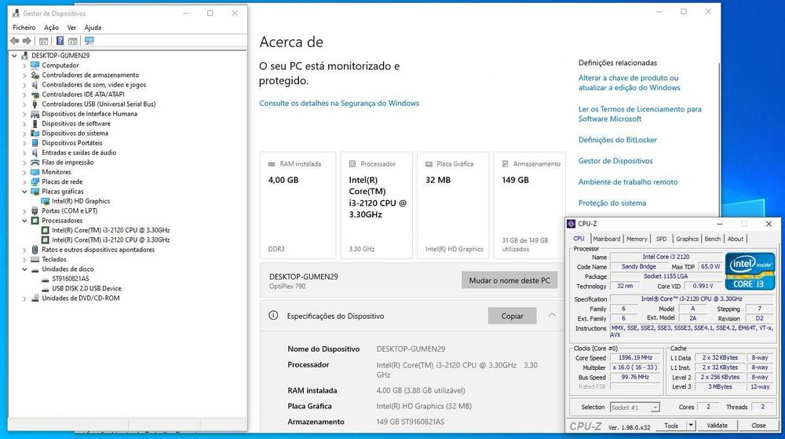Open Ler os Termos de Licenciamento link
Image resolution: width=785 pixels, height=439 pixels.
[x=640, y=114]
